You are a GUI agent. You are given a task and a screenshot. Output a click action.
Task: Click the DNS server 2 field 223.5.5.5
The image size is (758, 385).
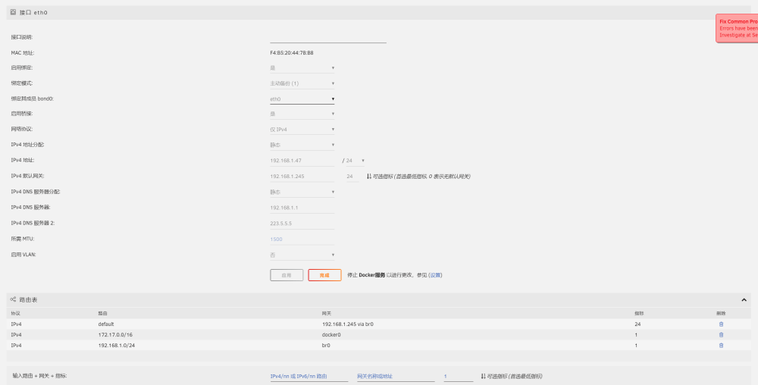[302, 223]
